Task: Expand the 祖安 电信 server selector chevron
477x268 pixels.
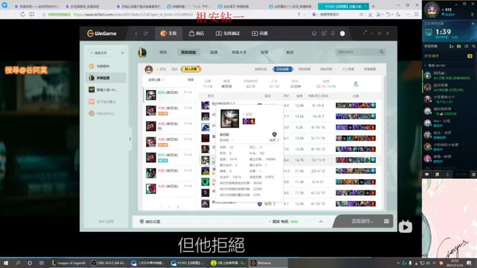Action: tap(321, 222)
